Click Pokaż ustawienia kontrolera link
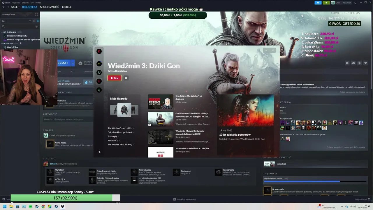The height and width of the screenshot is (210, 373). (352, 92)
